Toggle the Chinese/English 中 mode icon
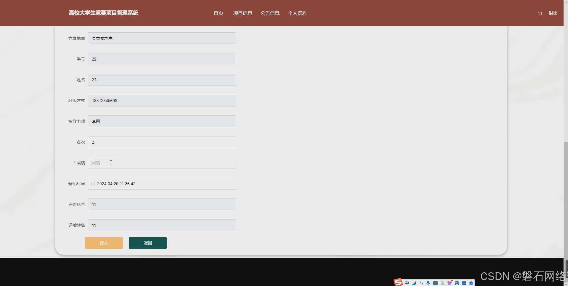The width and height of the screenshot is (568, 286). click(x=407, y=283)
